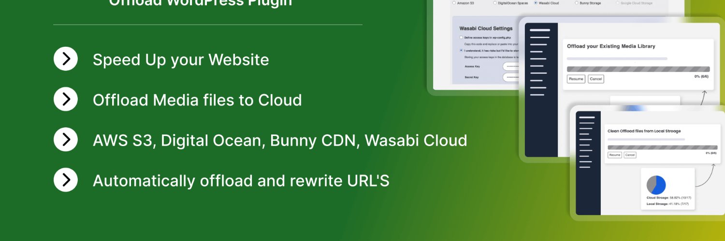This screenshot has height=241, width=725.
Task: Click the 'Local Stroage: 41.18% (7/17)' text
Action: point(667,204)
